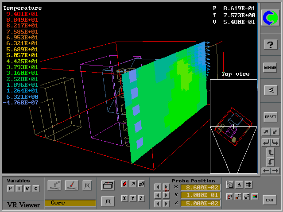Click the wireframe box icon

pos(107,185)
